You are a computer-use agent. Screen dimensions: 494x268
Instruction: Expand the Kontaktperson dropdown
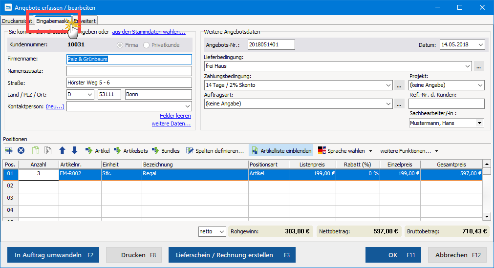coord(188,106)
